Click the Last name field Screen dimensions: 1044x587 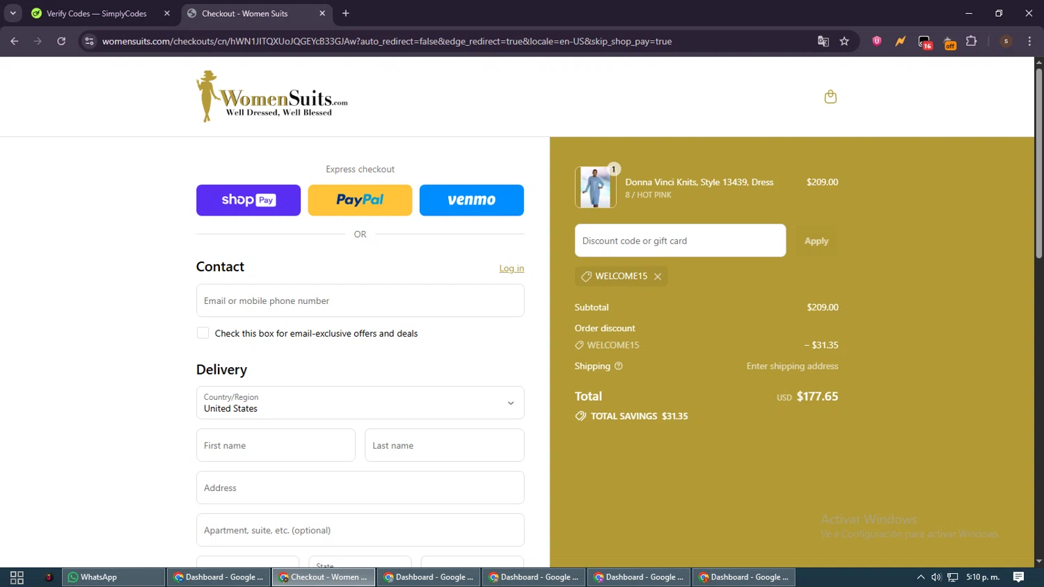pyautogui.click(x=445, y=445)
